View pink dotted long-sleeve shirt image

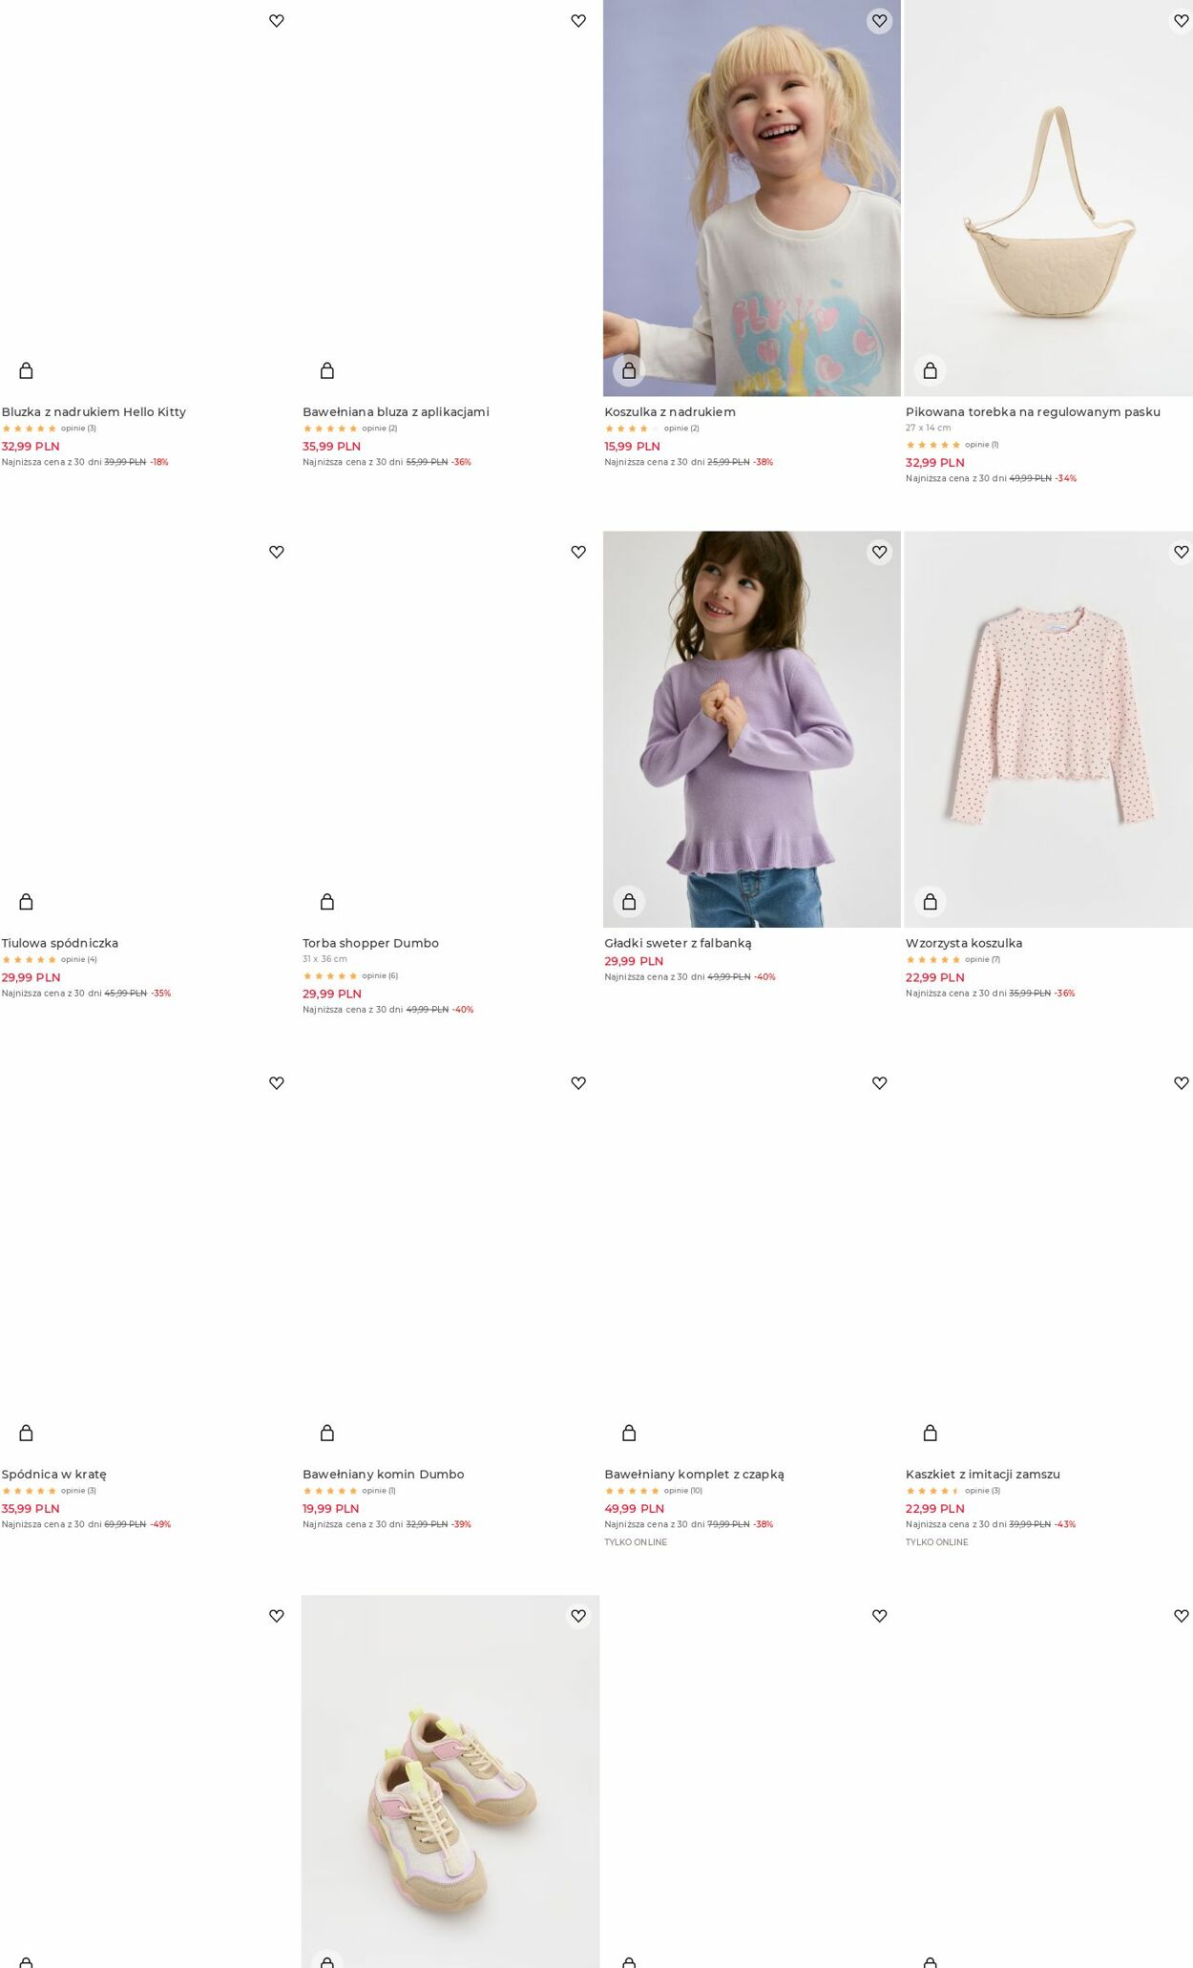click(1049, 729)
